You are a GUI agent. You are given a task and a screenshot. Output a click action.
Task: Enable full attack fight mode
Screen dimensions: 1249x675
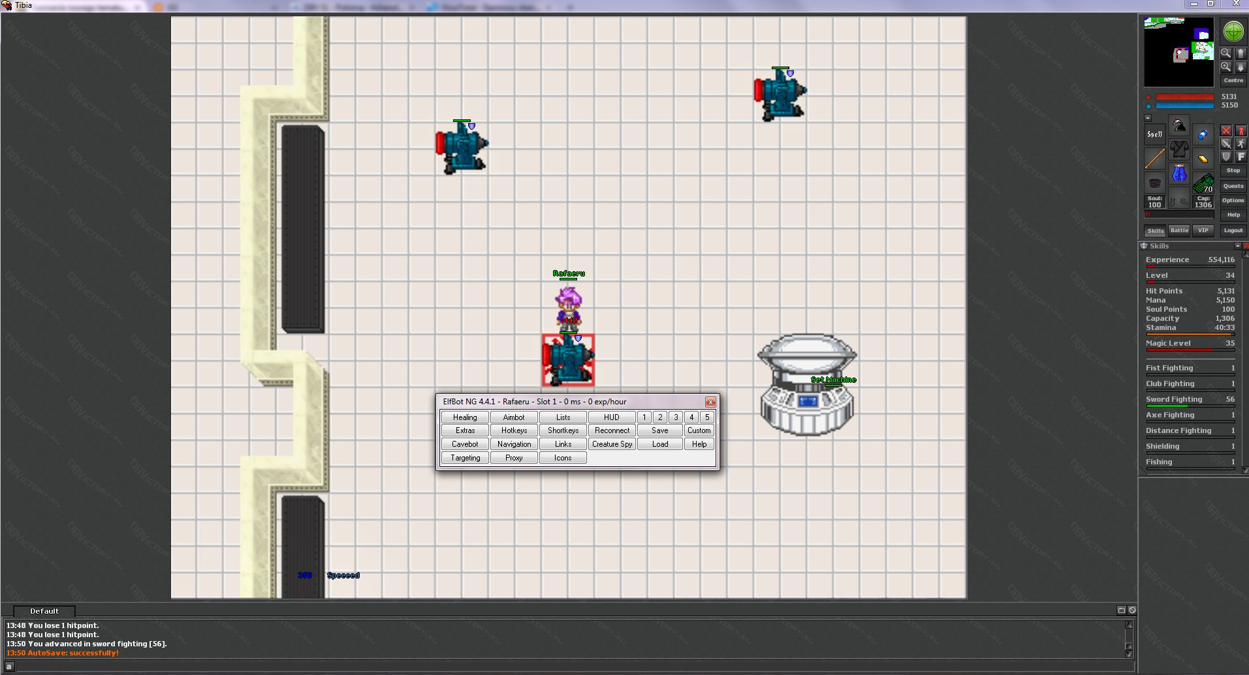click(1226, 130)
